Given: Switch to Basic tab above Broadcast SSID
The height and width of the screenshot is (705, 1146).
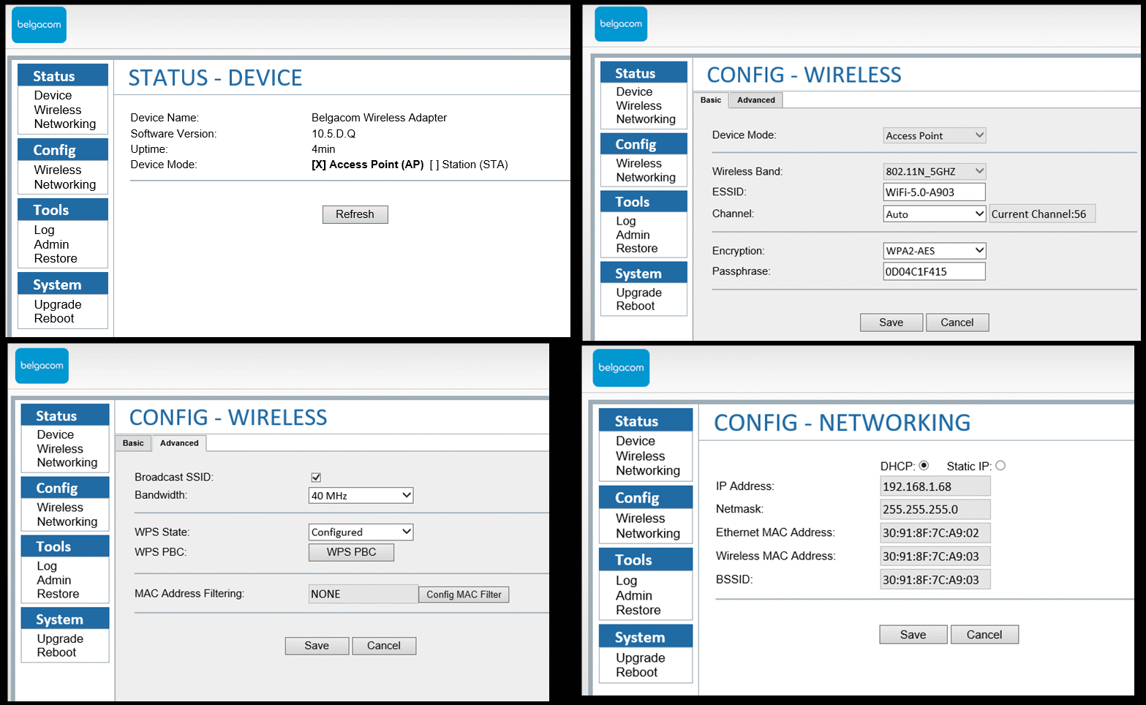Looking at the screenshot, I should pyautogui.click(x=133, y=443).
